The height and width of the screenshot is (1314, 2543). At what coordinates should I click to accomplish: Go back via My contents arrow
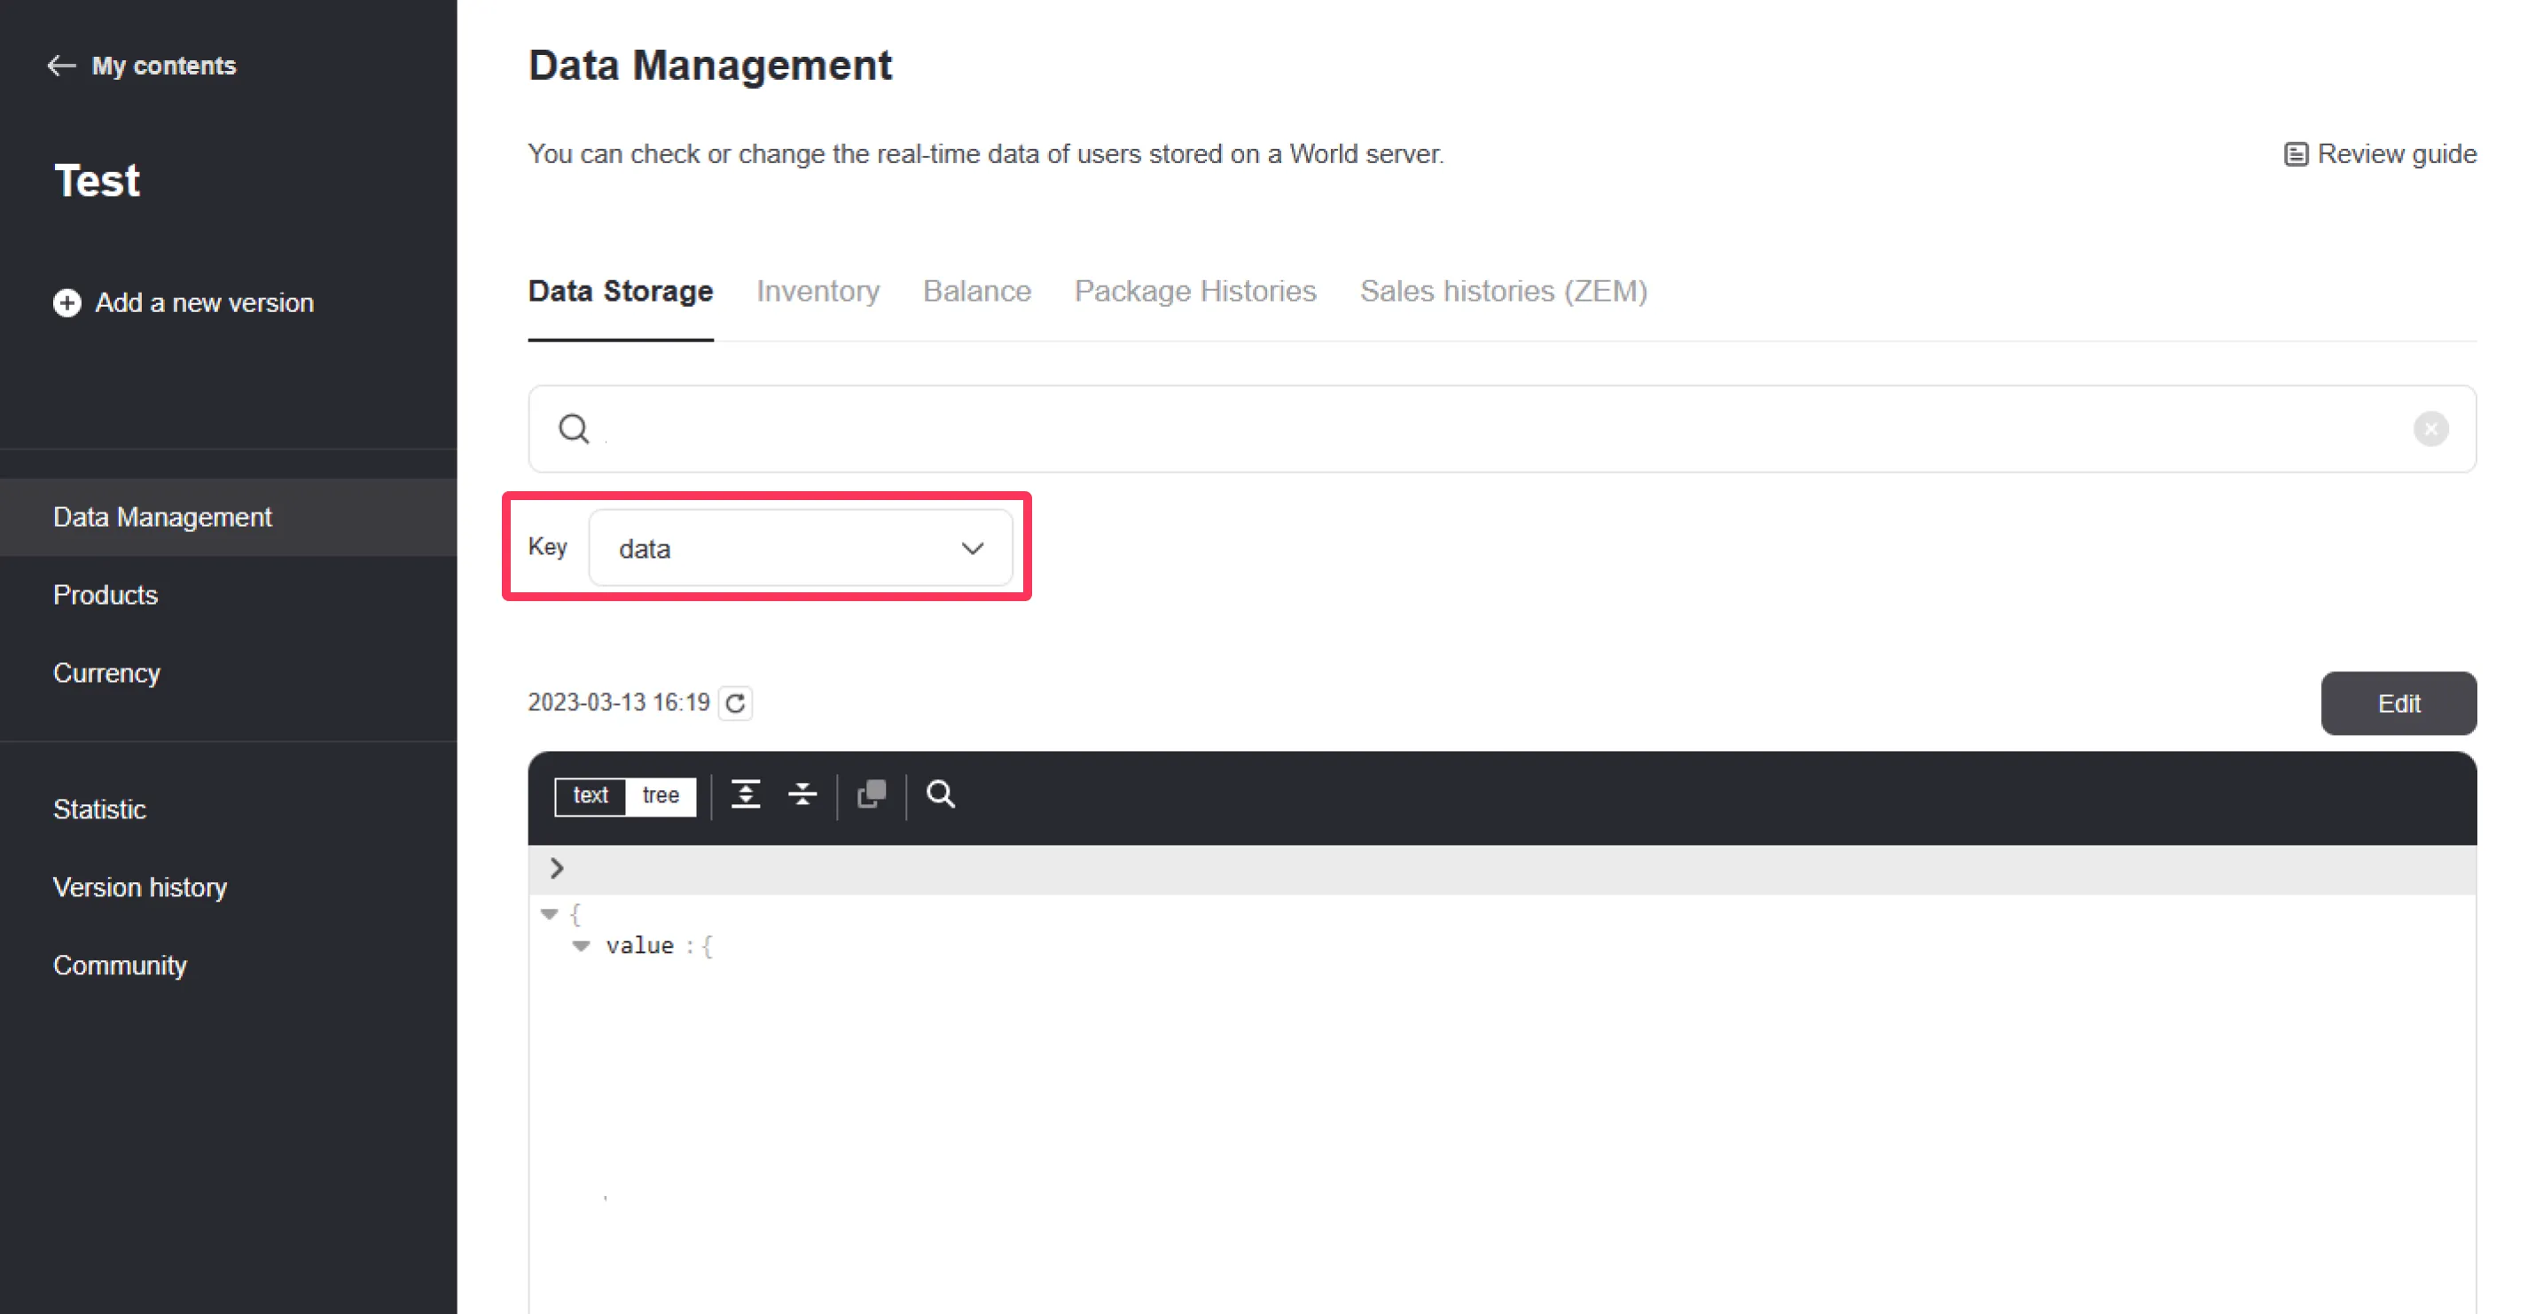coord(61,66)
